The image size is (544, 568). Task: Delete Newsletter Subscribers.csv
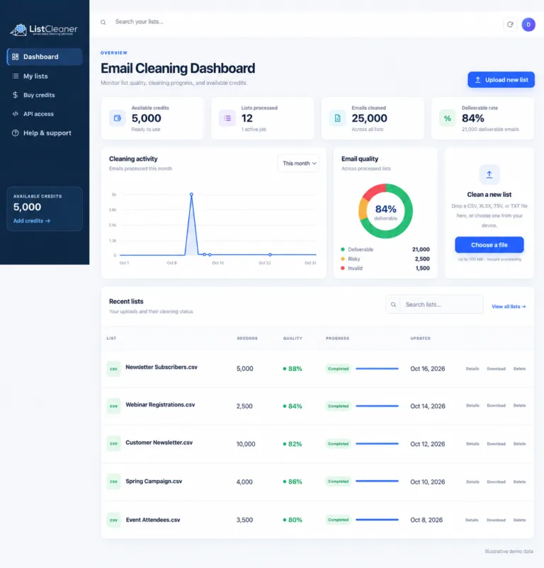tap(519, 369)
